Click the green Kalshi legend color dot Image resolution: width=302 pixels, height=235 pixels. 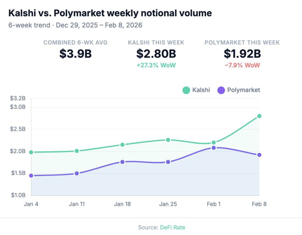click(186, 90)
